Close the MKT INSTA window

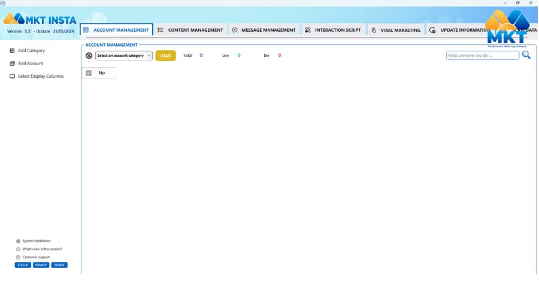click(x=531, y=3)
